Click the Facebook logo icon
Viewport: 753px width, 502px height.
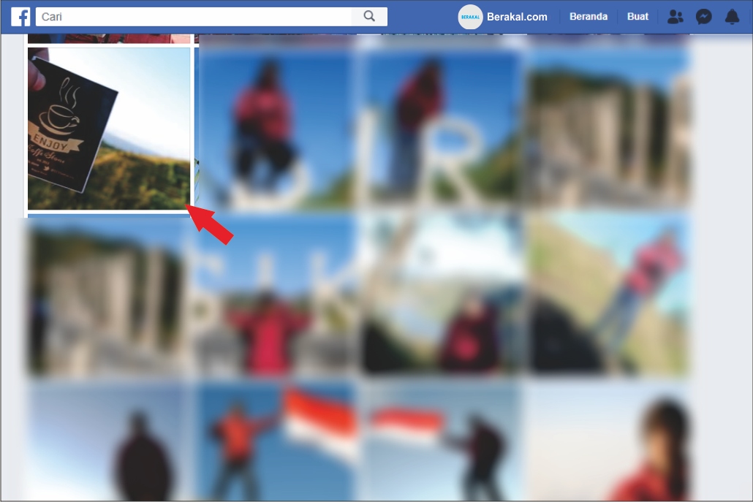[20, 17]
